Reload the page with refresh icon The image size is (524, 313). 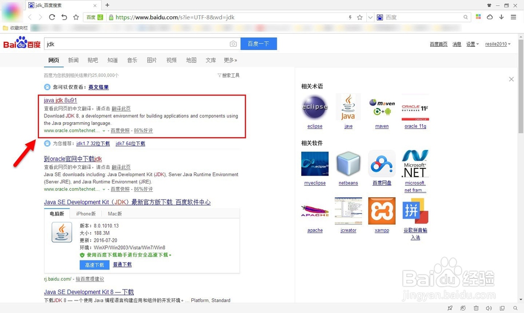(x=52, y=17)
